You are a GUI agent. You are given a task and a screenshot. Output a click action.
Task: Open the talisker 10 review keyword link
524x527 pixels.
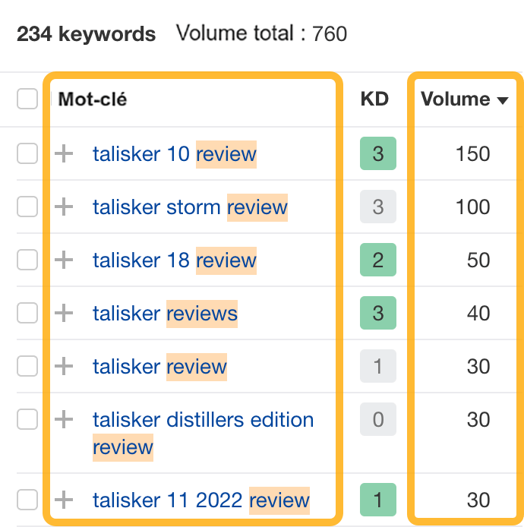[x=174, y=154]
